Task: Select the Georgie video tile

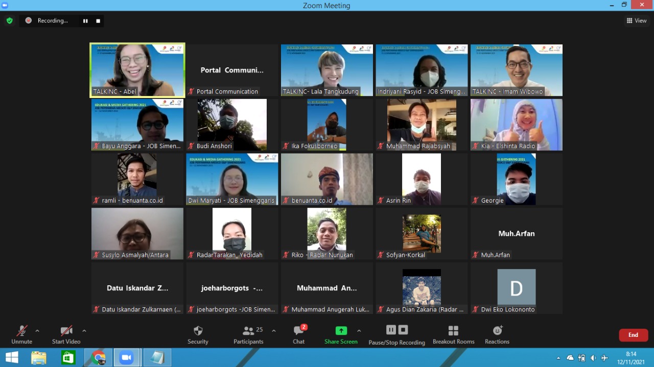Action: tap(517, 179)
